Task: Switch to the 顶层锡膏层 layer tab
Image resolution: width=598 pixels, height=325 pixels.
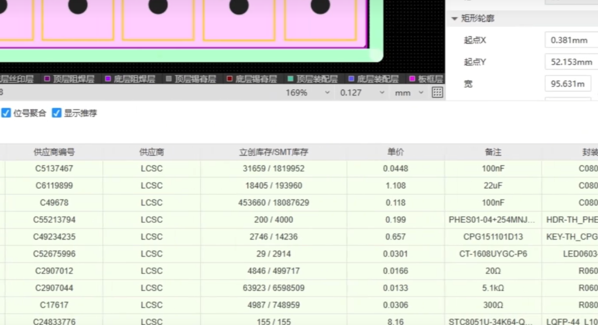Action: [x=195, y=79]
